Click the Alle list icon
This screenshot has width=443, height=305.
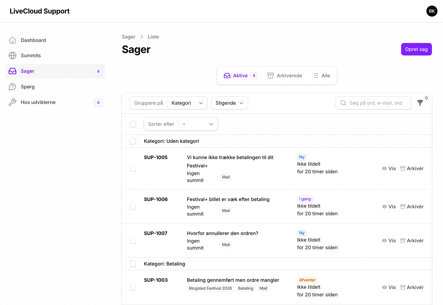click(315, 76)
